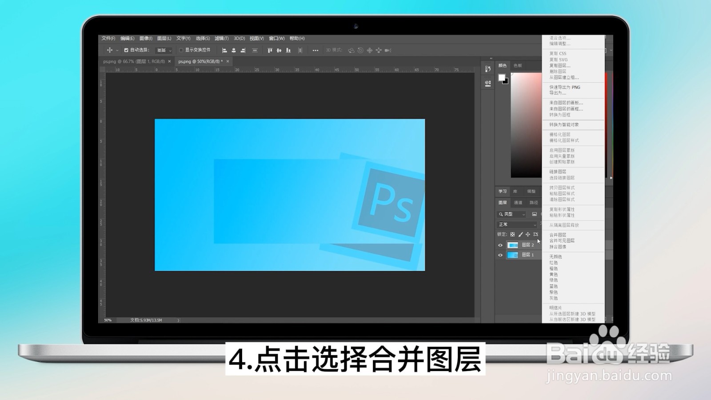
Task: Open the History panel icon
Action: (487, 69)
